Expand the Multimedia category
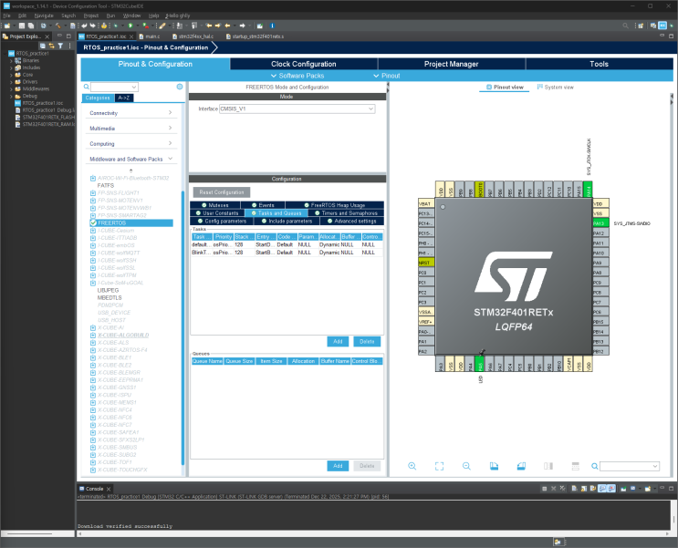678x548 pixels. [130, 129]
